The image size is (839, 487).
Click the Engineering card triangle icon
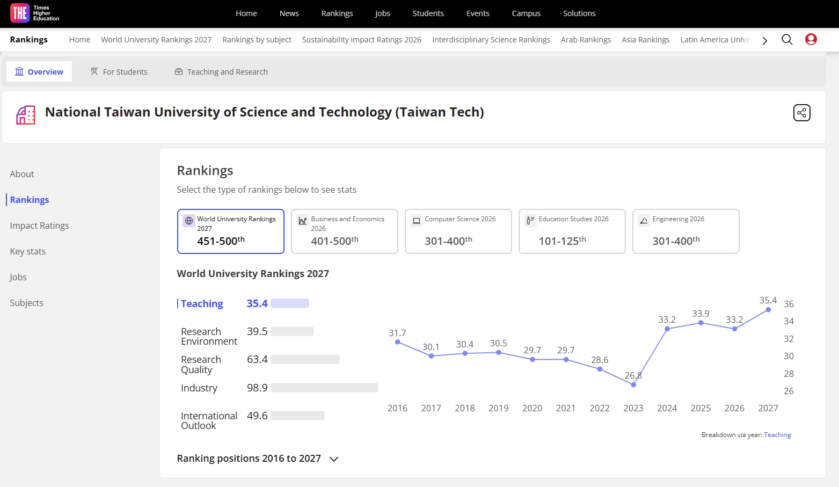click(644, 221)
